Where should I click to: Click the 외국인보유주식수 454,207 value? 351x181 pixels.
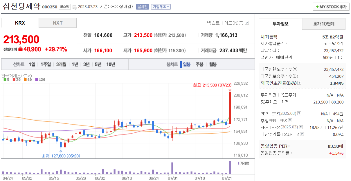pos(336,76)
